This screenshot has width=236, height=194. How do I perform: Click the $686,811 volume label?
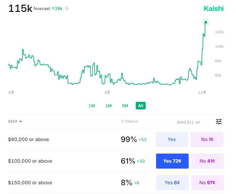click(188, 122)
